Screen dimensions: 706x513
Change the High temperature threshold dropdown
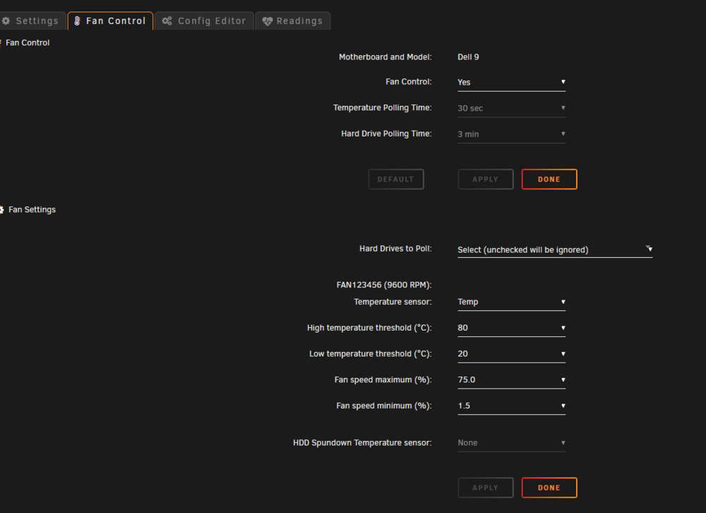tap(511, 328)
